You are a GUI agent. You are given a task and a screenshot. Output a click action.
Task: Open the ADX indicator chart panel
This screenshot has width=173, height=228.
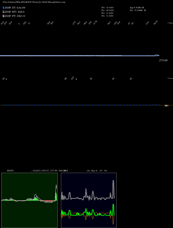pyautogui.click(x=89, y=200)
